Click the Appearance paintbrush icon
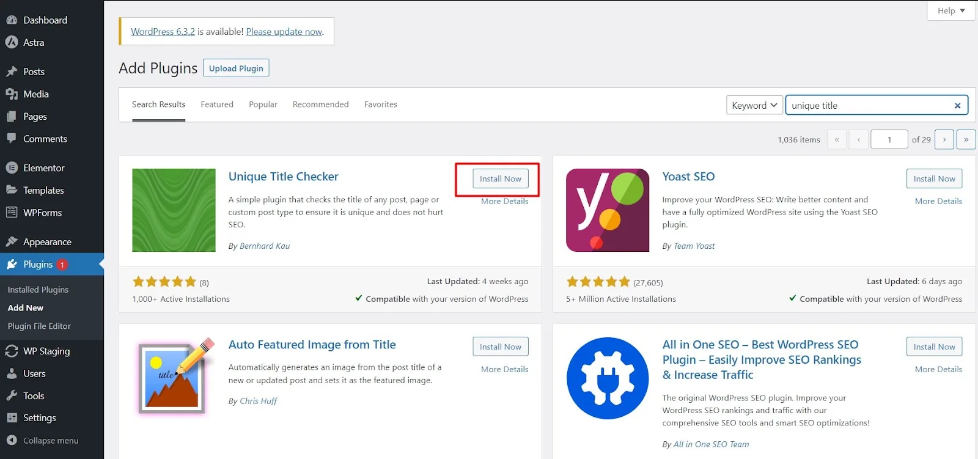The width and height of the screenshot is (978, 459). 12,242
